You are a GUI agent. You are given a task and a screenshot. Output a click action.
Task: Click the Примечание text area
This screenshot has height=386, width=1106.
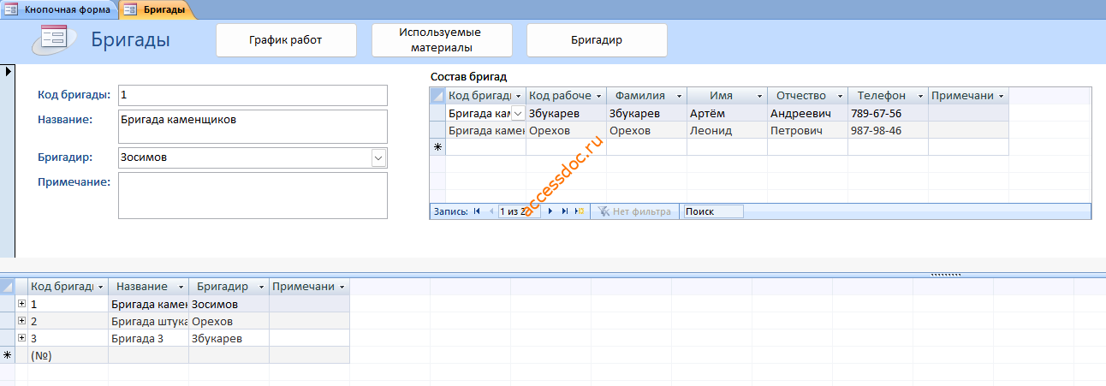[253, 195]
